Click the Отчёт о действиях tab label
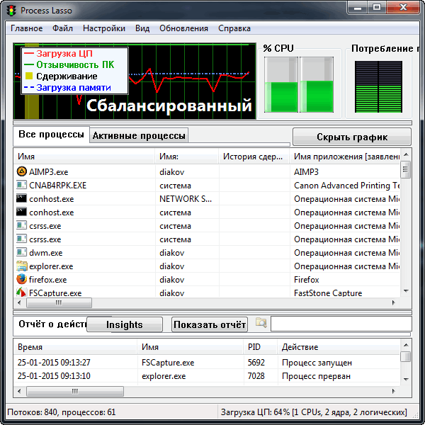The height and width of the screenshot is (425, 425). (52, 324)
